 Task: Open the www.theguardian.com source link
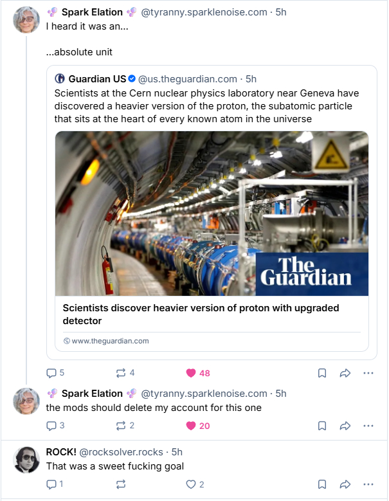[x=110, y=341]
